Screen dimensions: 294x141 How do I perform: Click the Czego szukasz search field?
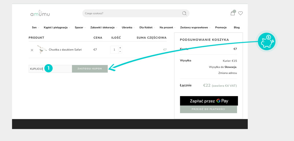pyautogui.click(x=131, y=13)
